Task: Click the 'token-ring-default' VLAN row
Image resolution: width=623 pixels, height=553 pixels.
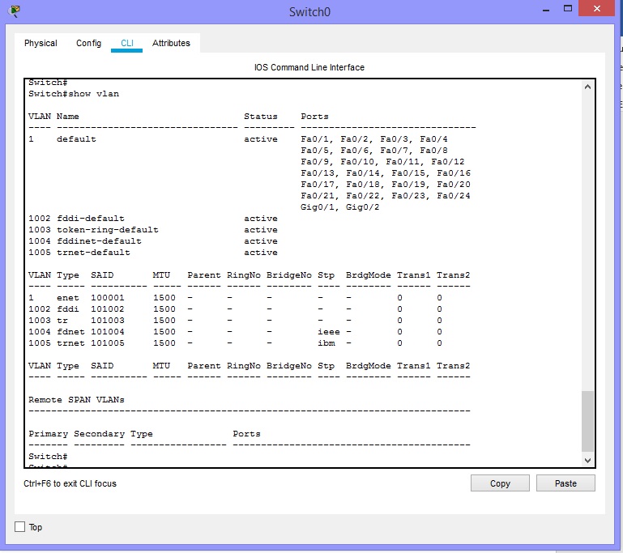Action: tap(107, 230)
